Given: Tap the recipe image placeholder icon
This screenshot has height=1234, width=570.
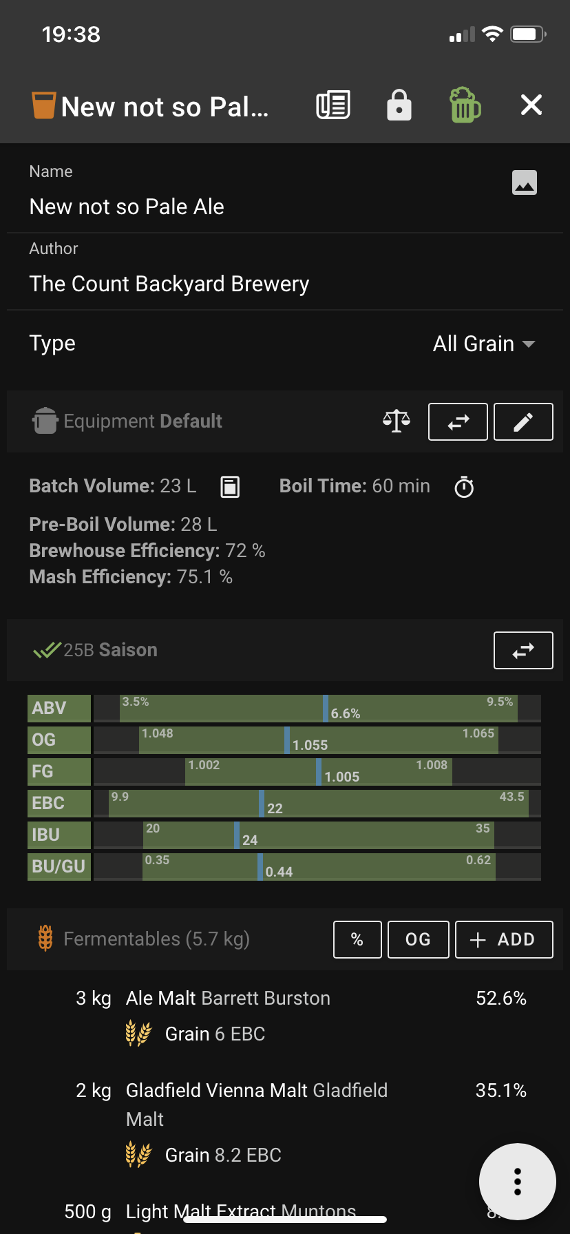Looking at the screenshot, I should pos(525,182).
